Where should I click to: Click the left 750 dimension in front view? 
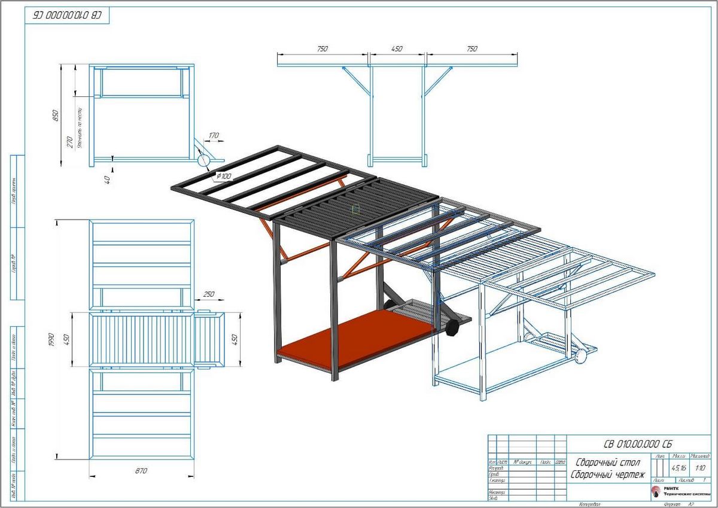point(323,49)
